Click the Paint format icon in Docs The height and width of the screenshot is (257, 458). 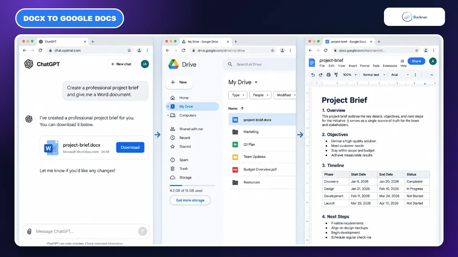pyautogui.click(x=336, y=75)
